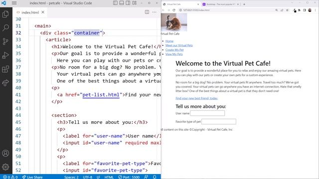Screen dimensions: 319x179
Task: Follow the Create My Pet link
Action: coord(174,50)
